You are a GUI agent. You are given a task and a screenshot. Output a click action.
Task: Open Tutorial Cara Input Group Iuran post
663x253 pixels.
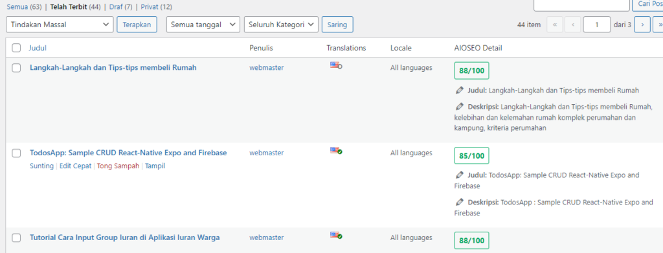(x=125, y=237)
